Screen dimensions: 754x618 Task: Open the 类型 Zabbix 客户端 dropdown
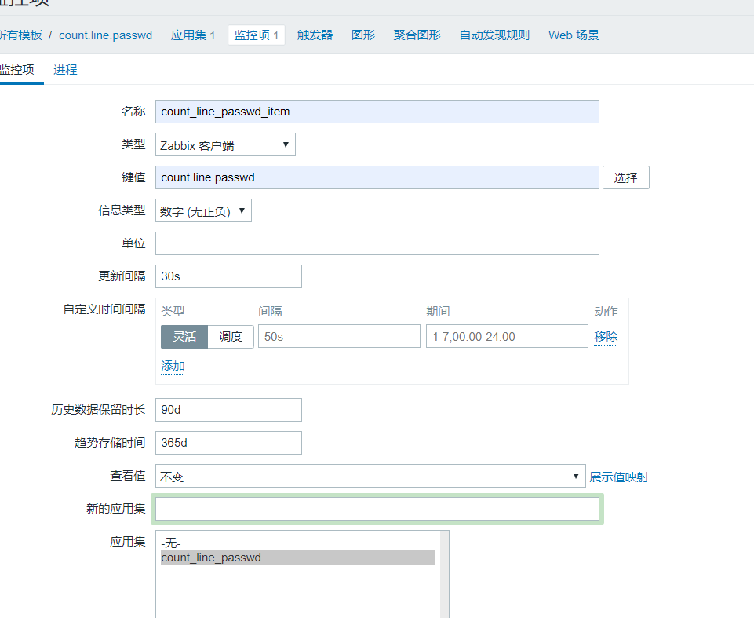[x=225, y=144]
